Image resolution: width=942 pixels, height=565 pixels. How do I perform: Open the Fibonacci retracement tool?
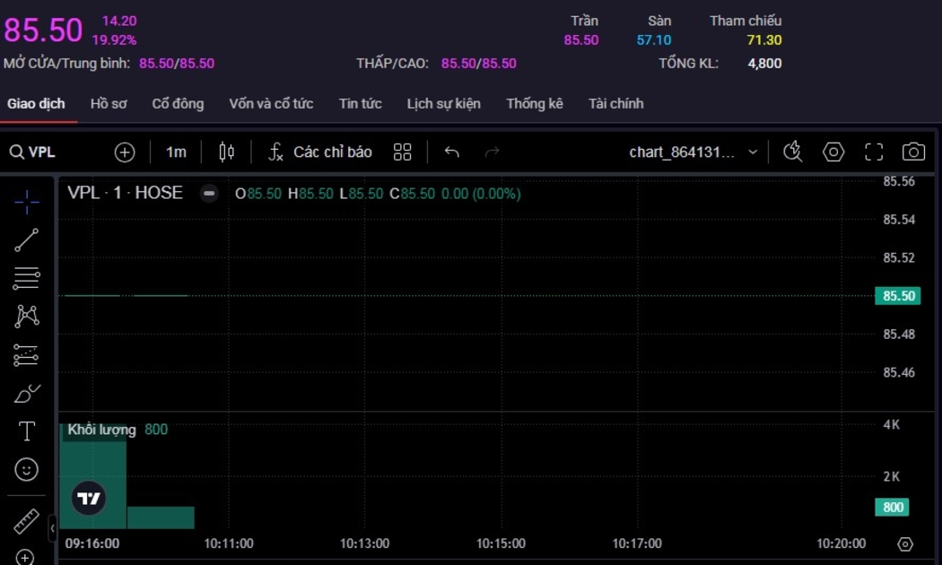pos(26,278)
